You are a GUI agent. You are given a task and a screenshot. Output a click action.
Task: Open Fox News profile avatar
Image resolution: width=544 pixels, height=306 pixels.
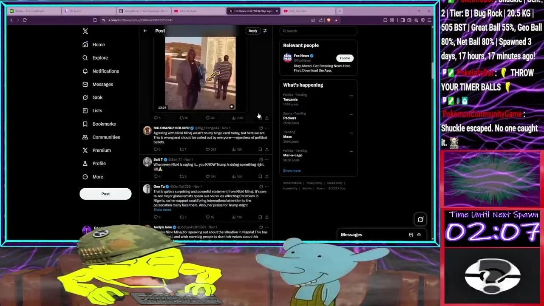click(x=288, y=58)
